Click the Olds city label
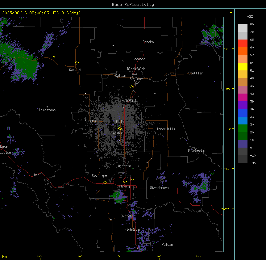Screen dimensions: 266x260 (x=120, y=122)
